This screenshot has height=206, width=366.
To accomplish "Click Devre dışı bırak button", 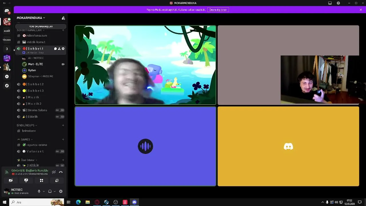I will coord(218,10).
